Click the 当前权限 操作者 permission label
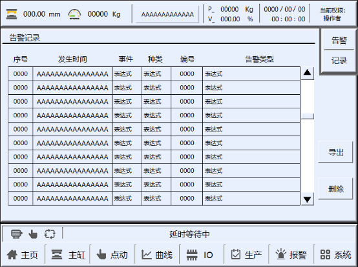Image resolution: width=358 pixels, height=267 pixels. click(333, 14)
